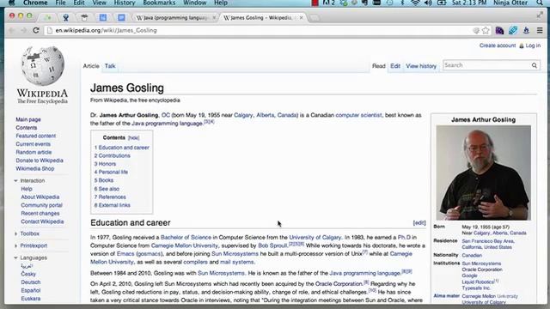The height and width of the screenshot is (309, 550).
Task: Edit the Education and career section
Action: tap(419, 223)
